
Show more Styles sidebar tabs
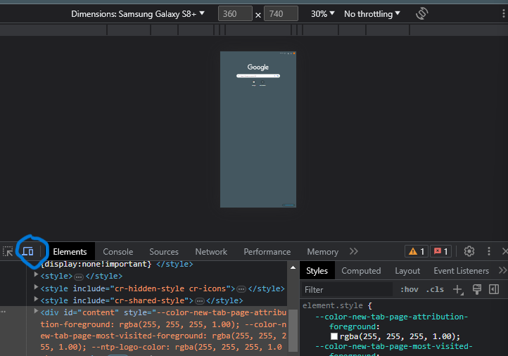(x=502, y=270)
